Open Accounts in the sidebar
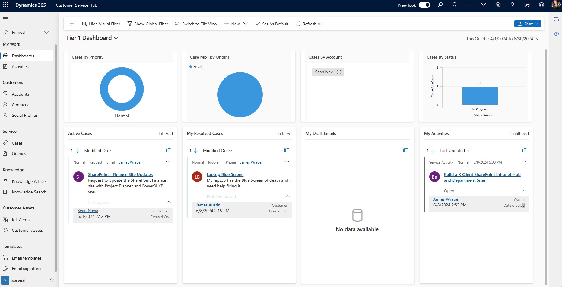Image resolution: width=562 pixels, height=287 pixels. [27, 94]
